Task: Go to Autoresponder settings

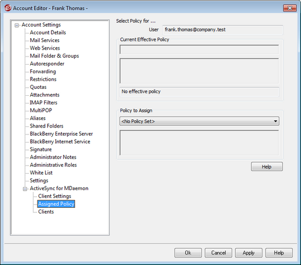Action: [x=47, y=64]
